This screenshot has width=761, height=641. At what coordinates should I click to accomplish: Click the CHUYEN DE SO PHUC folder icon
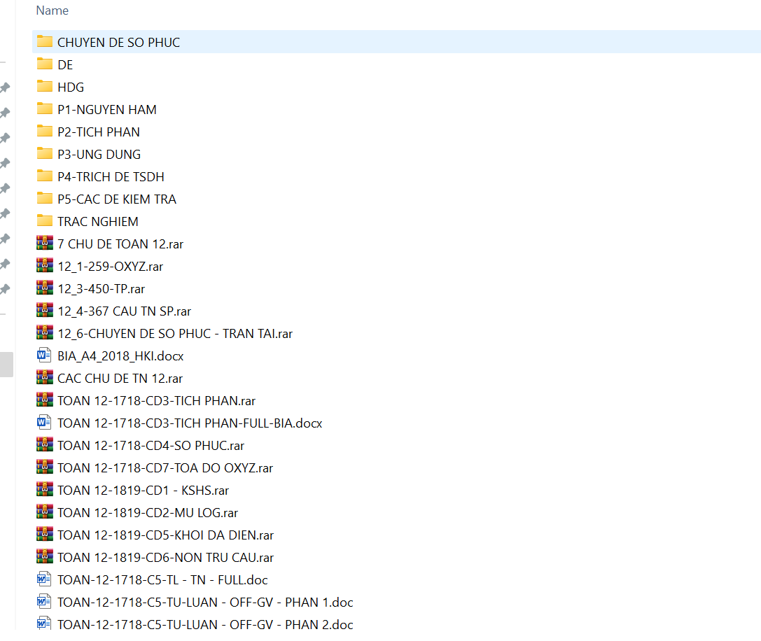45,42
